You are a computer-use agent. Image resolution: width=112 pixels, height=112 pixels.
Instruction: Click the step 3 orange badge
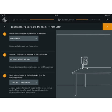pos(5,76)
